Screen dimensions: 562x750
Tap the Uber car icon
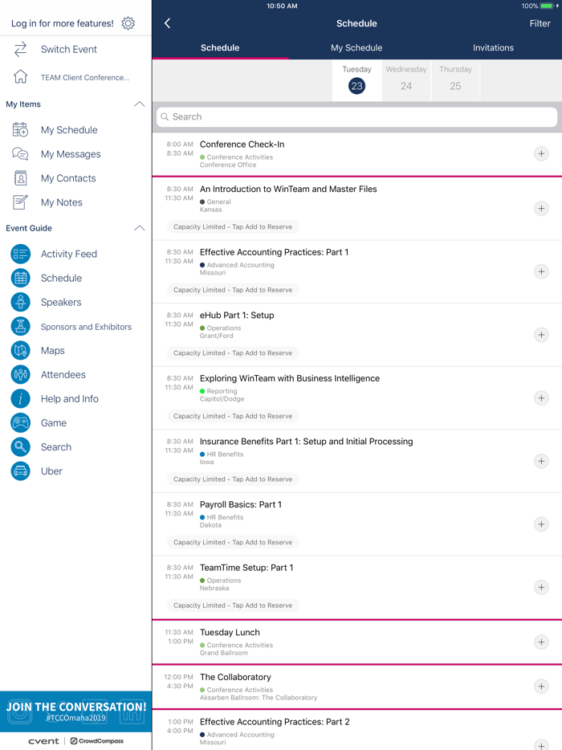coord(21,471)
